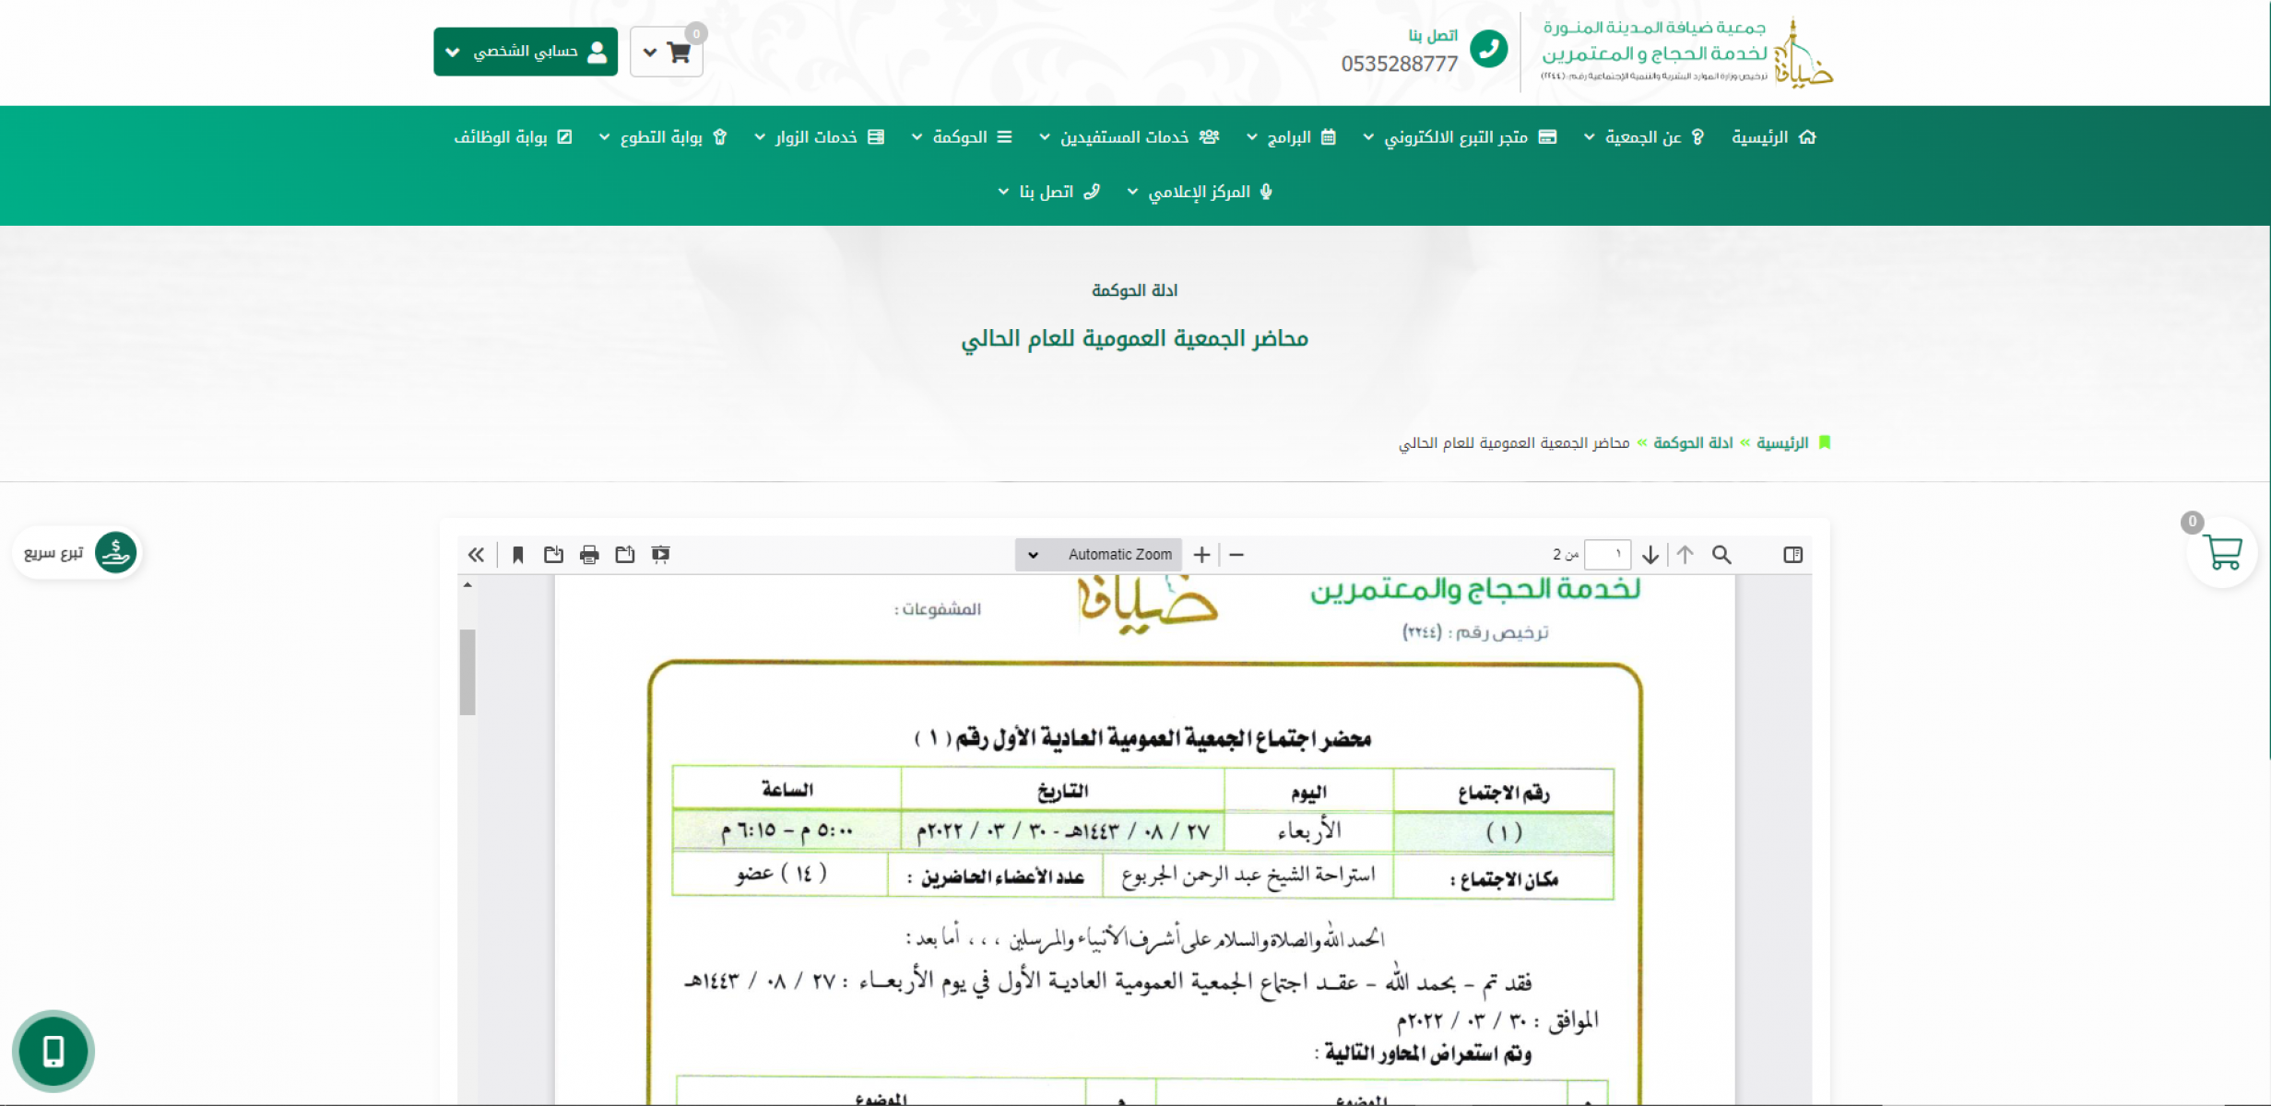
Task: Click ادلة الحوكمة text above heading
Action: 1135,290
